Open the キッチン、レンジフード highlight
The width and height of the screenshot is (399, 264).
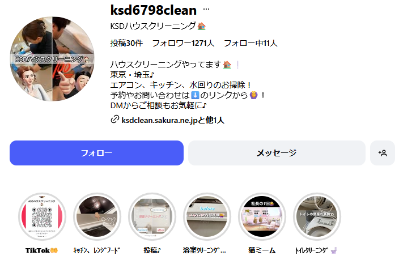pyautogui.click(x=97, y=216)
